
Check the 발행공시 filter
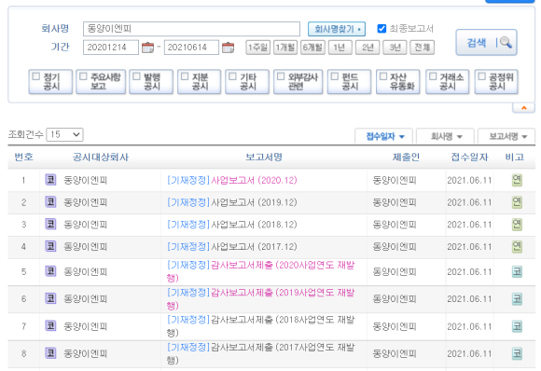point(136,76)
